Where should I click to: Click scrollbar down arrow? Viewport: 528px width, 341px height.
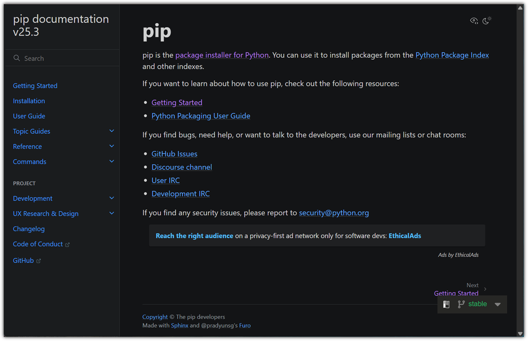click(520, 334)
